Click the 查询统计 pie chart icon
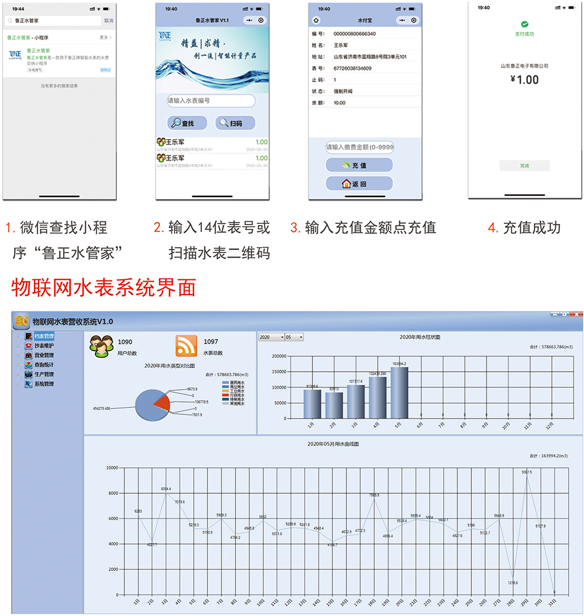This screenshot has width=584, height=616. pos(29,365)
